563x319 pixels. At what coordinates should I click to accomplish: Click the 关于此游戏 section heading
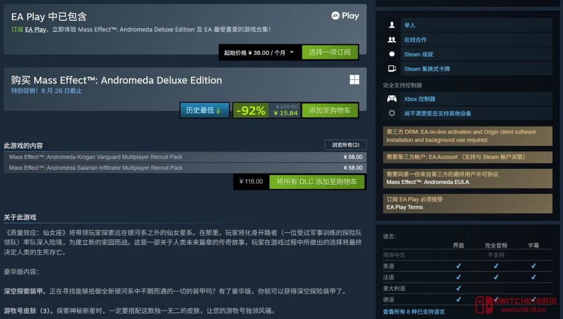click(20, 217)
